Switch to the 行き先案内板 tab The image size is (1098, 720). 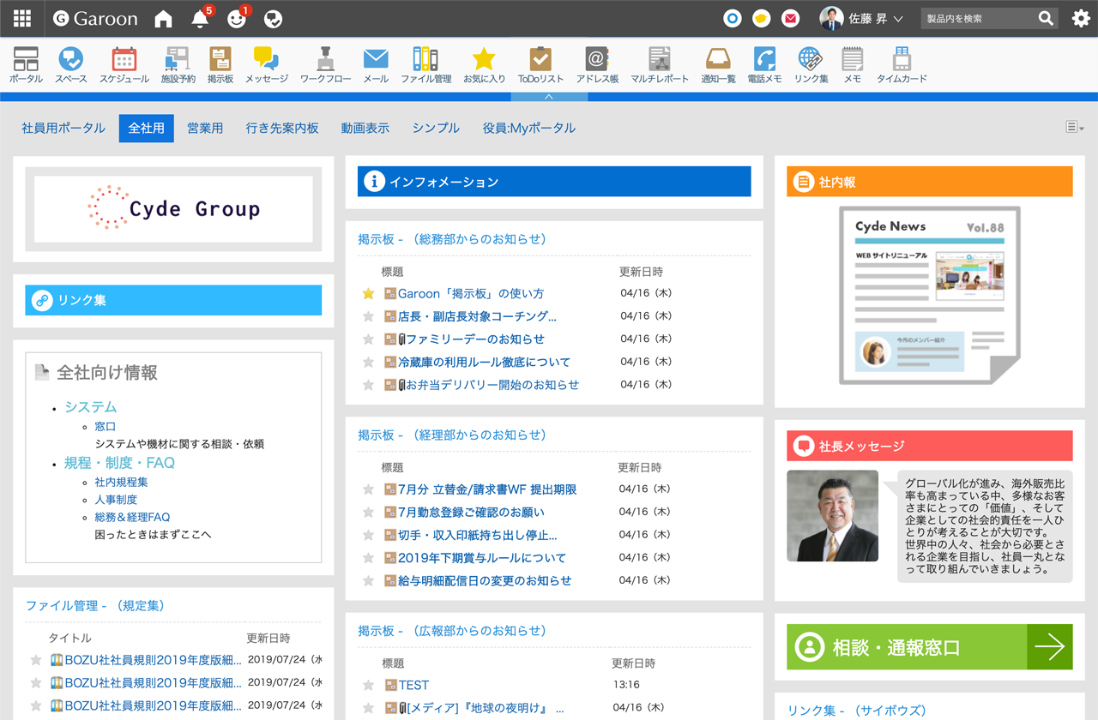[282, 129]
